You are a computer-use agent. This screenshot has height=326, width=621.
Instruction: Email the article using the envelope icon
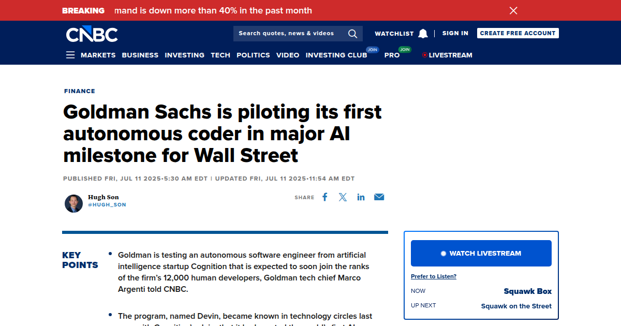pos(379,197)
